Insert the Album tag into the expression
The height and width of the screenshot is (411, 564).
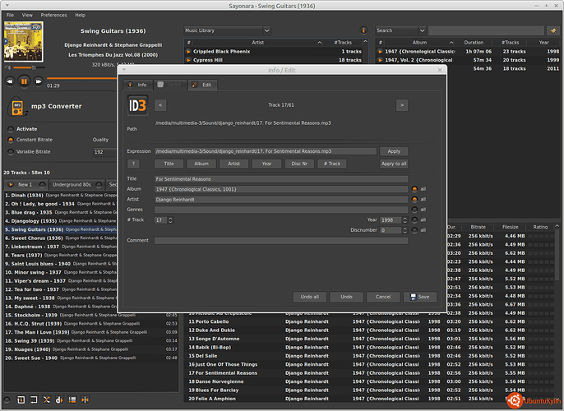coord(201,164)
